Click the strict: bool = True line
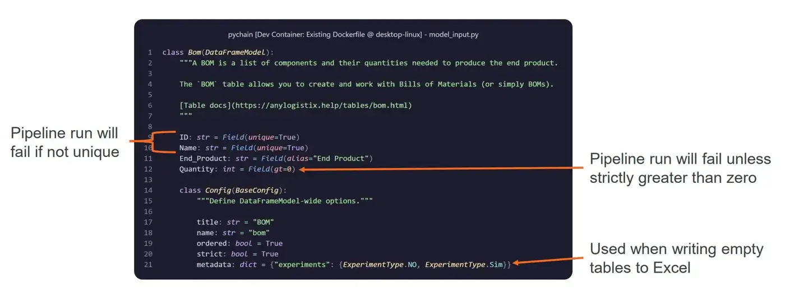Screen dimensions: 785x300 coord(237,255)
